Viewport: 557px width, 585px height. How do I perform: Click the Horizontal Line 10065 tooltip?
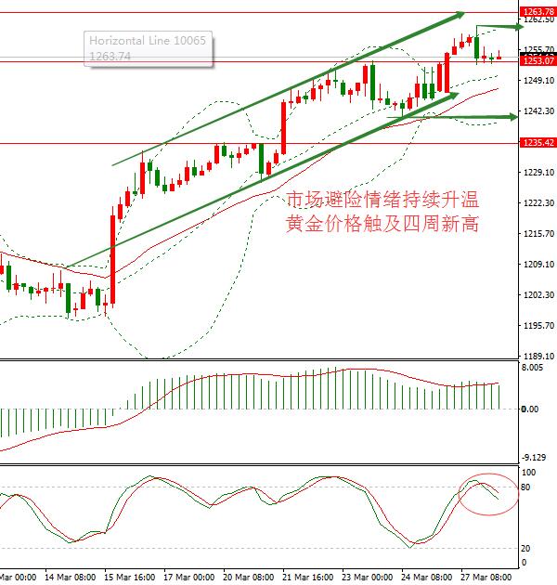pyautogui.click(x=149, y=48)
